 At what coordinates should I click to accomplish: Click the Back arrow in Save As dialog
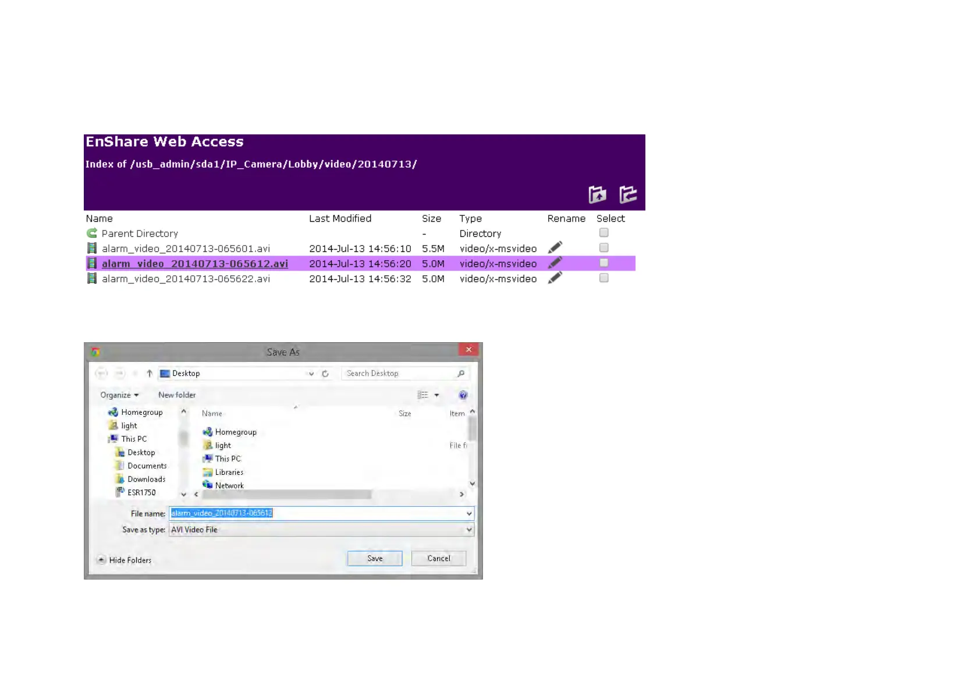pos(101,374)
